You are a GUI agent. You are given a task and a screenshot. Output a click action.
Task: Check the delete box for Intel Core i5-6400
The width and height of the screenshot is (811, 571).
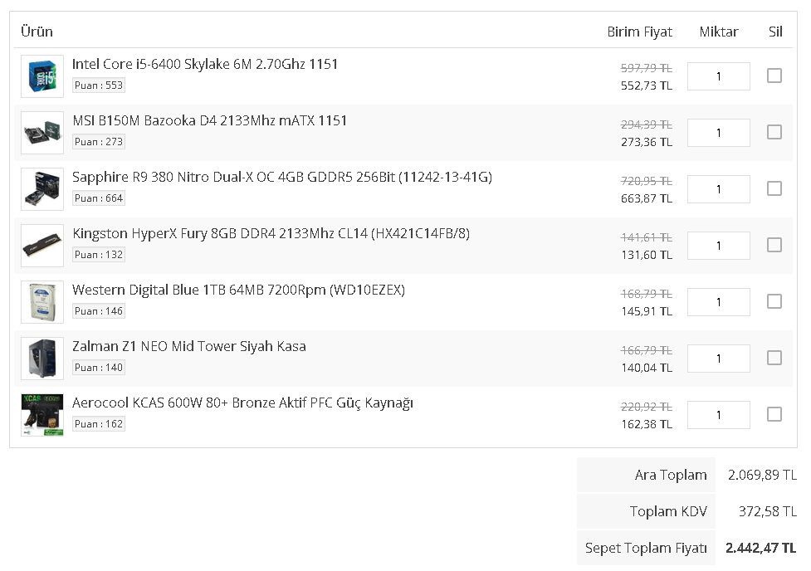tap(774, 76)
